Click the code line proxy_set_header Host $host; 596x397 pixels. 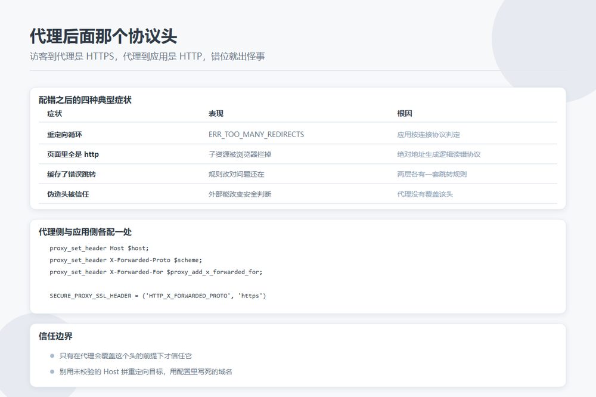(99, 248)
